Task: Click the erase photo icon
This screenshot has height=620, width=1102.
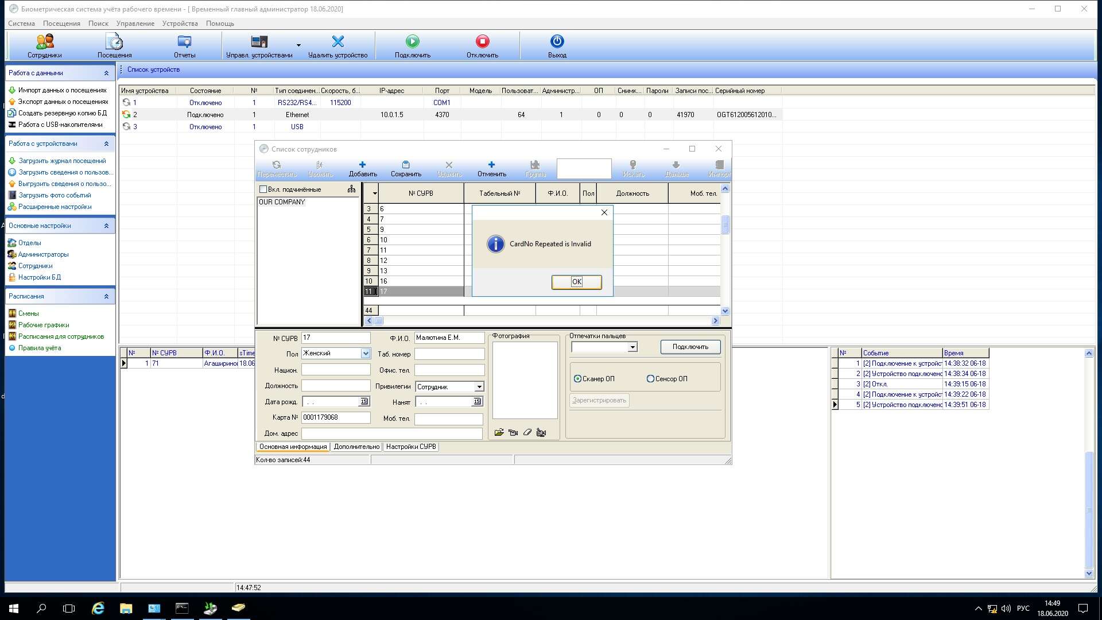Action: click(x=527, y=432)
